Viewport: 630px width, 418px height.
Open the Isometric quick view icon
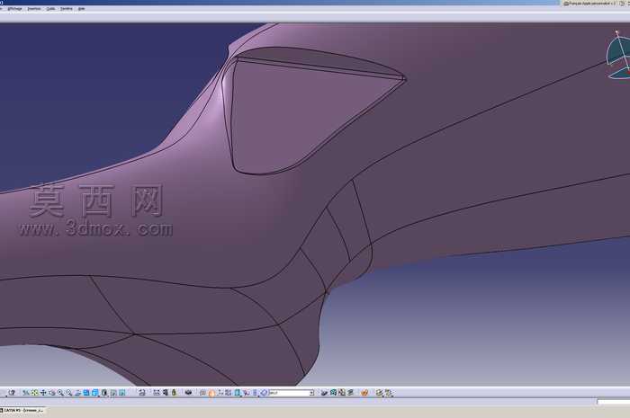pos(95,393)
